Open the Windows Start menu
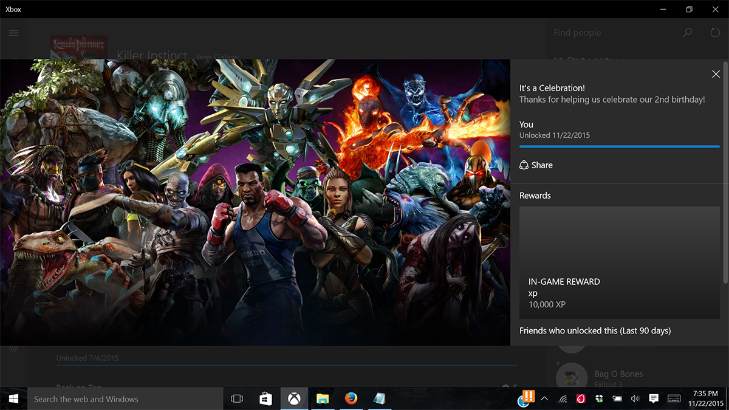The image size is (729, 410). coord(13,399)
